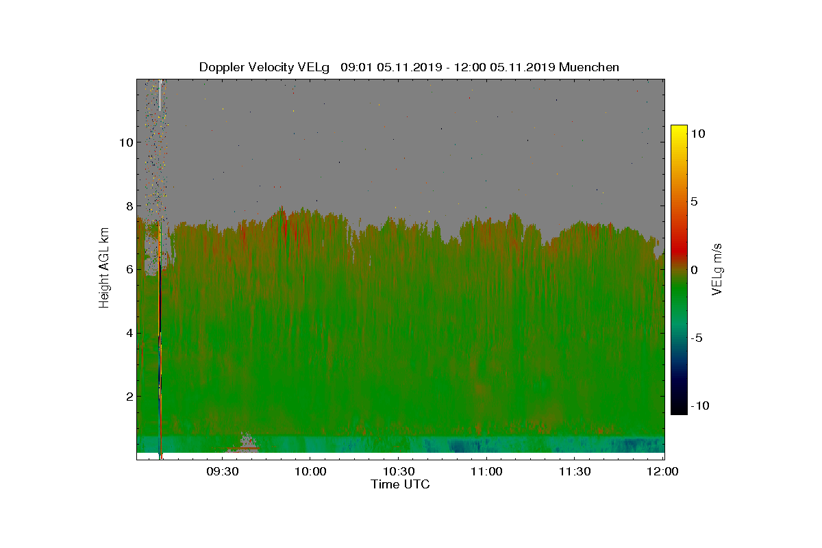The height and width of the screenshot is (548, 822).
Task: Click the vertical red-black streak near 09:08
Action: click(x=160, y=342)
